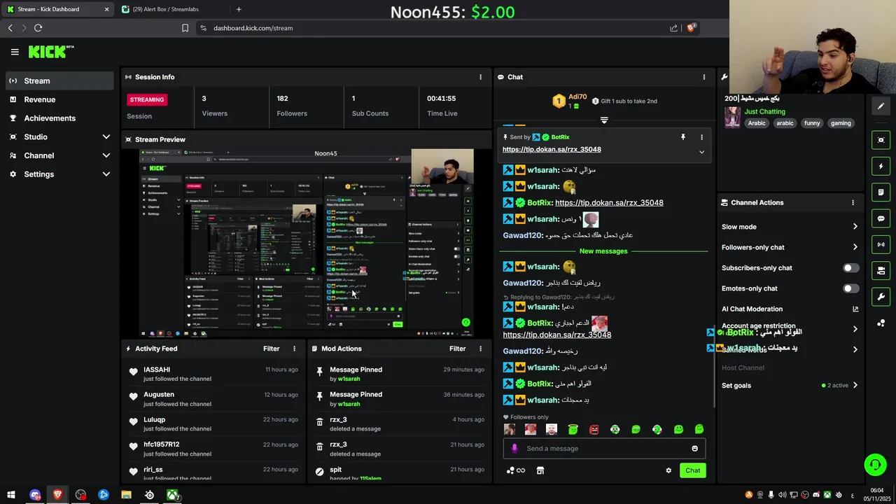This screenshot has height=504, width=896.
Task: Open Activity Feed three-dot menu
Action: 294,349
